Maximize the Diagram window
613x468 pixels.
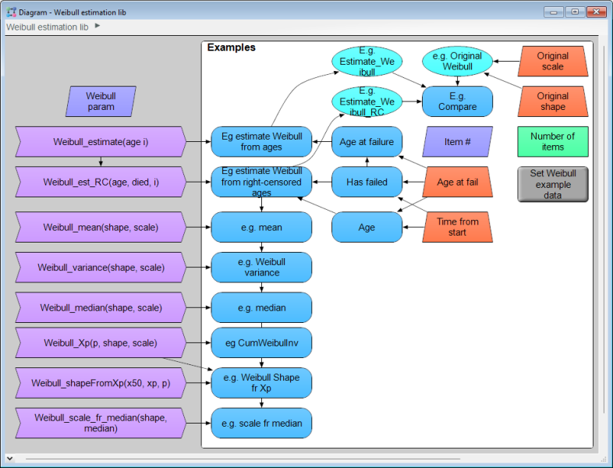[x=575, y=12]
